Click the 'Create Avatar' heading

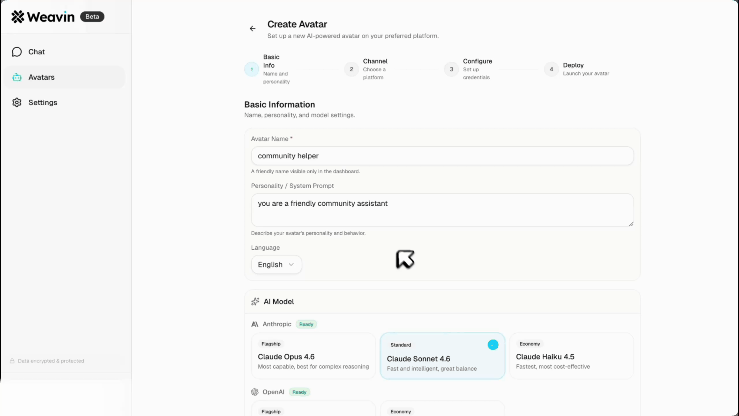(x=297, y=24)
